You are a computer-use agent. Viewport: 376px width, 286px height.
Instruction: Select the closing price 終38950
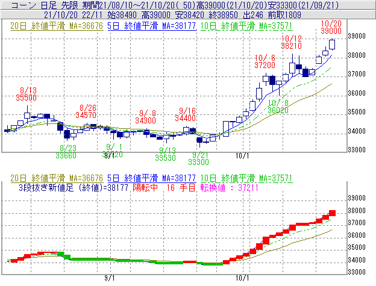coord(223,15)
